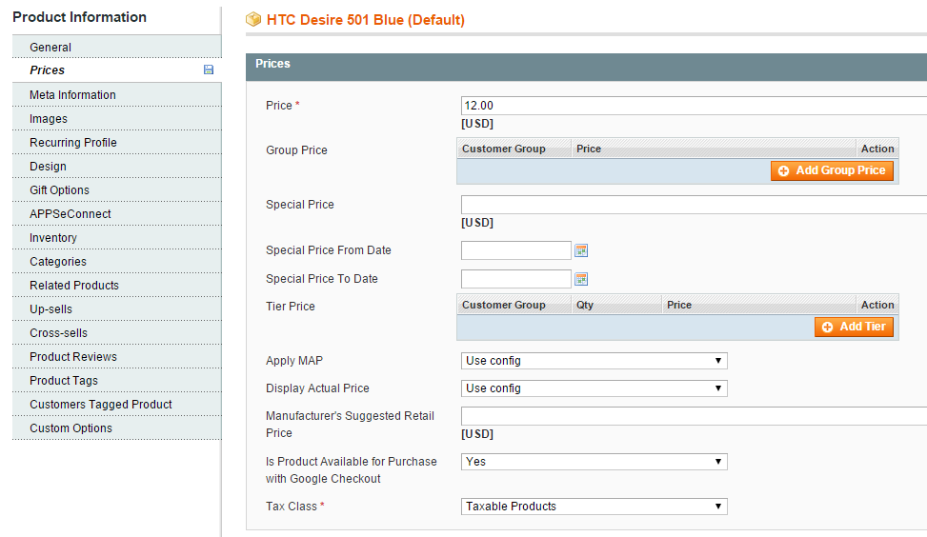Focus the Manufacturer's Suggested Retail Price field
The image size is (927, 537).
[x=695, y=416]
